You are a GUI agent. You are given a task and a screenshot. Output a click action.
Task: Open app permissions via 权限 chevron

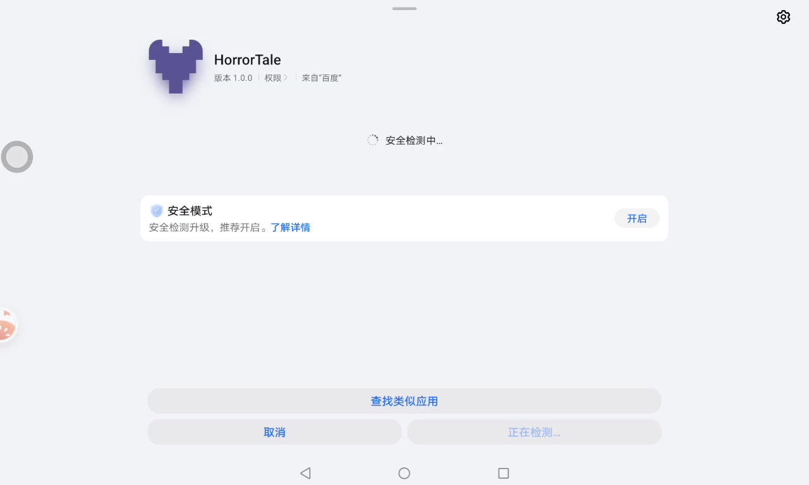click(x=276, y=78)
